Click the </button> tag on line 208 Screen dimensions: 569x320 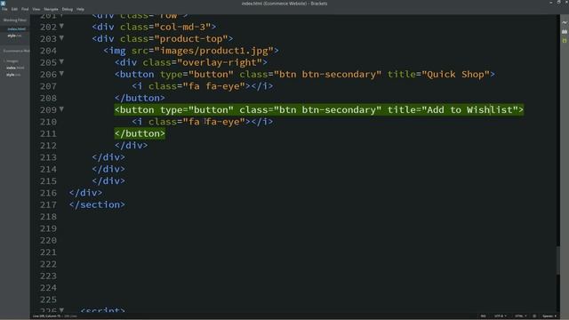140,98
